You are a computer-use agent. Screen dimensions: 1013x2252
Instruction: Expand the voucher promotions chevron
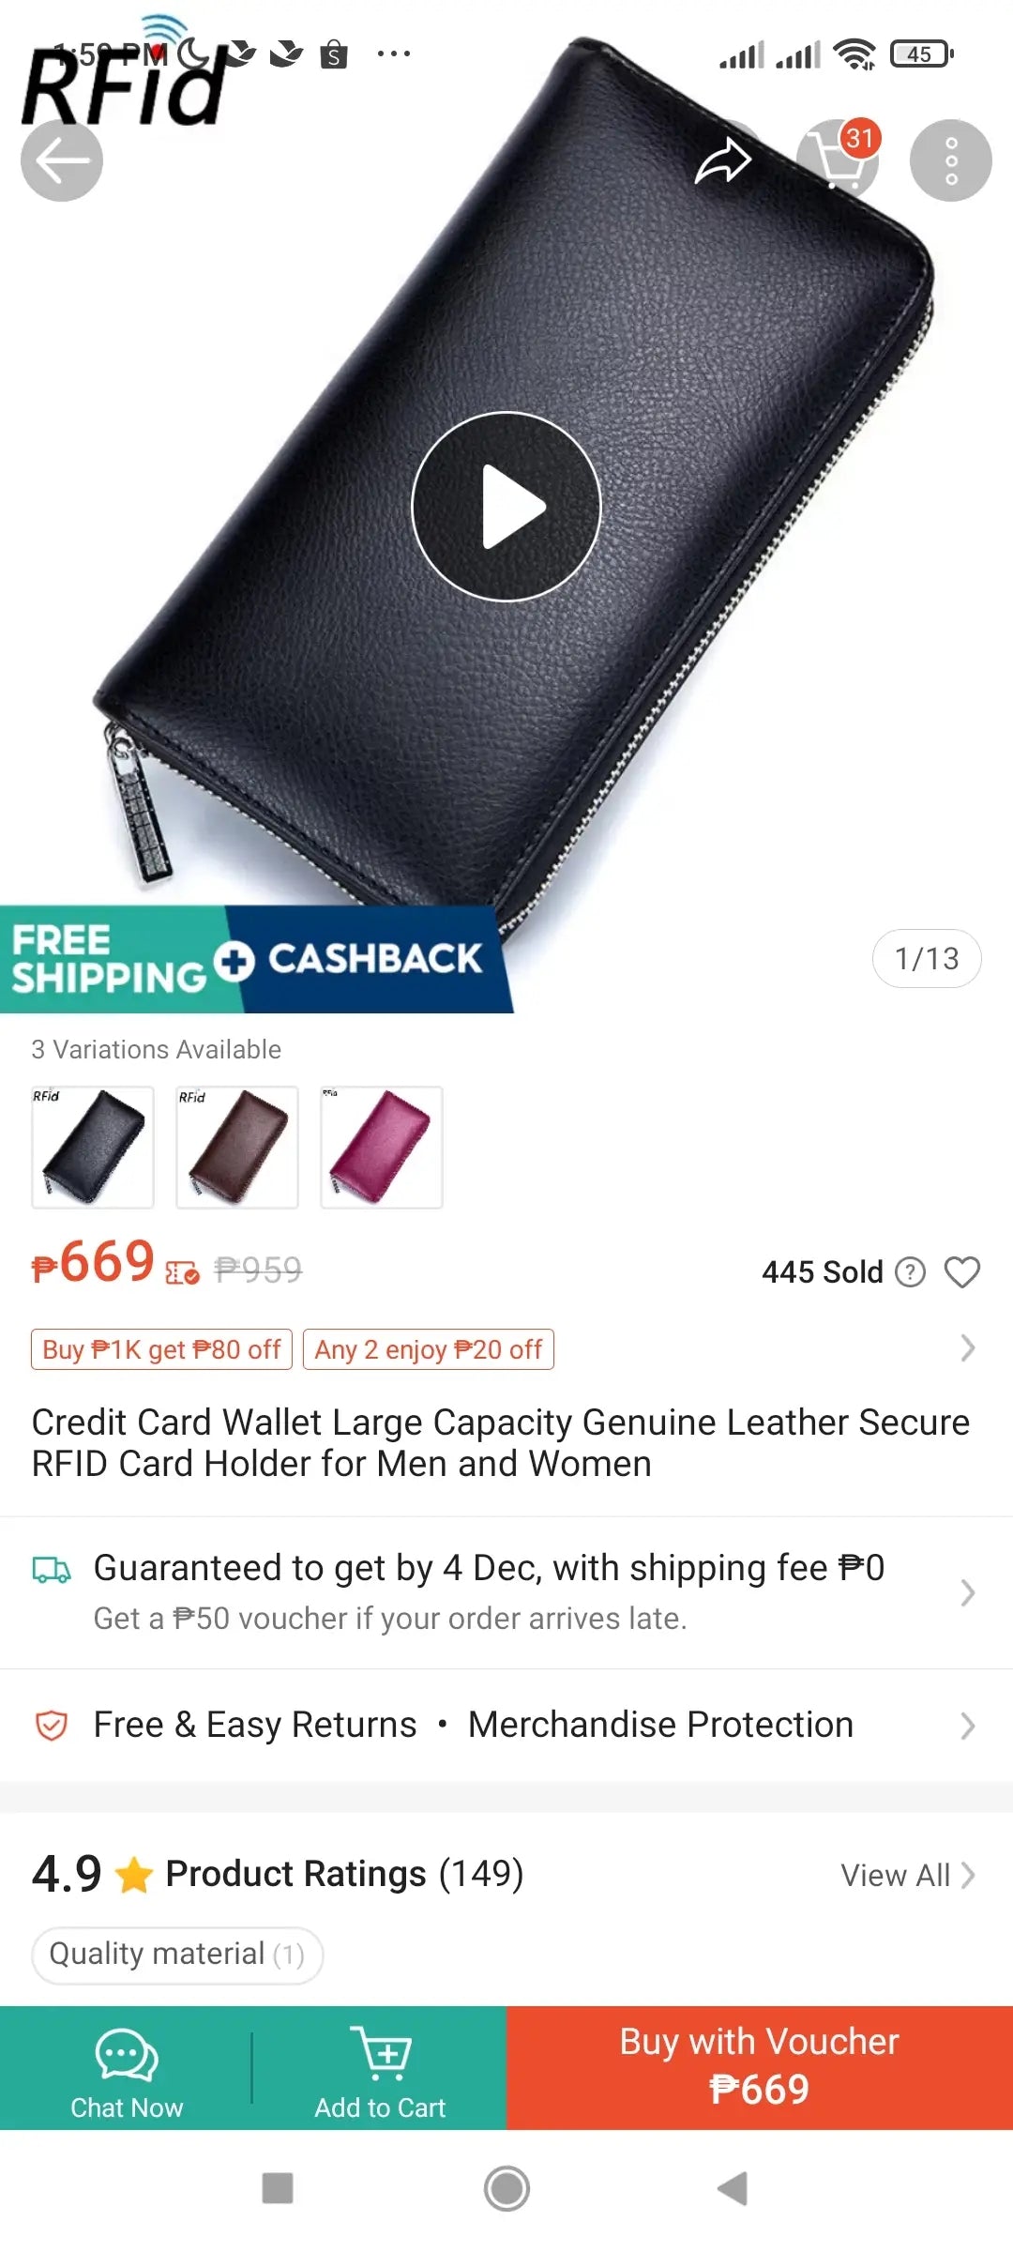click(x=968, y=1348)
